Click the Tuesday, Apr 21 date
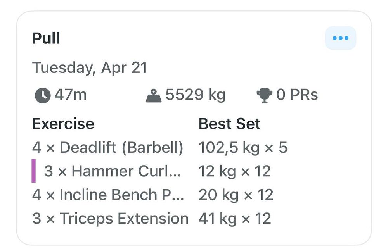The width and height of the screenshot is (388, 250). 90,67
